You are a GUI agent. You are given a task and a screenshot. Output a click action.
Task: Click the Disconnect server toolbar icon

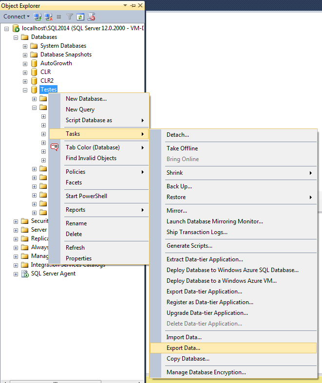(48, 17)
